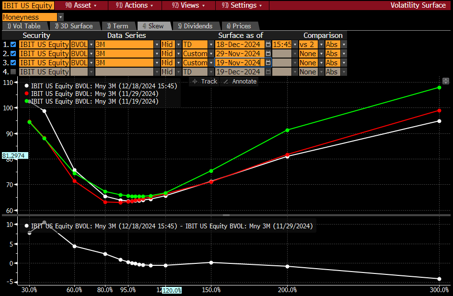The height and width of the screenshot is (296, 453).
Task: Click difference chart legend text at bottom
Action: (172, 226)
